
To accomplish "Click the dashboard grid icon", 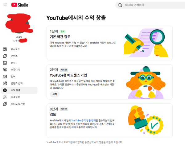I will pos(5,49).
